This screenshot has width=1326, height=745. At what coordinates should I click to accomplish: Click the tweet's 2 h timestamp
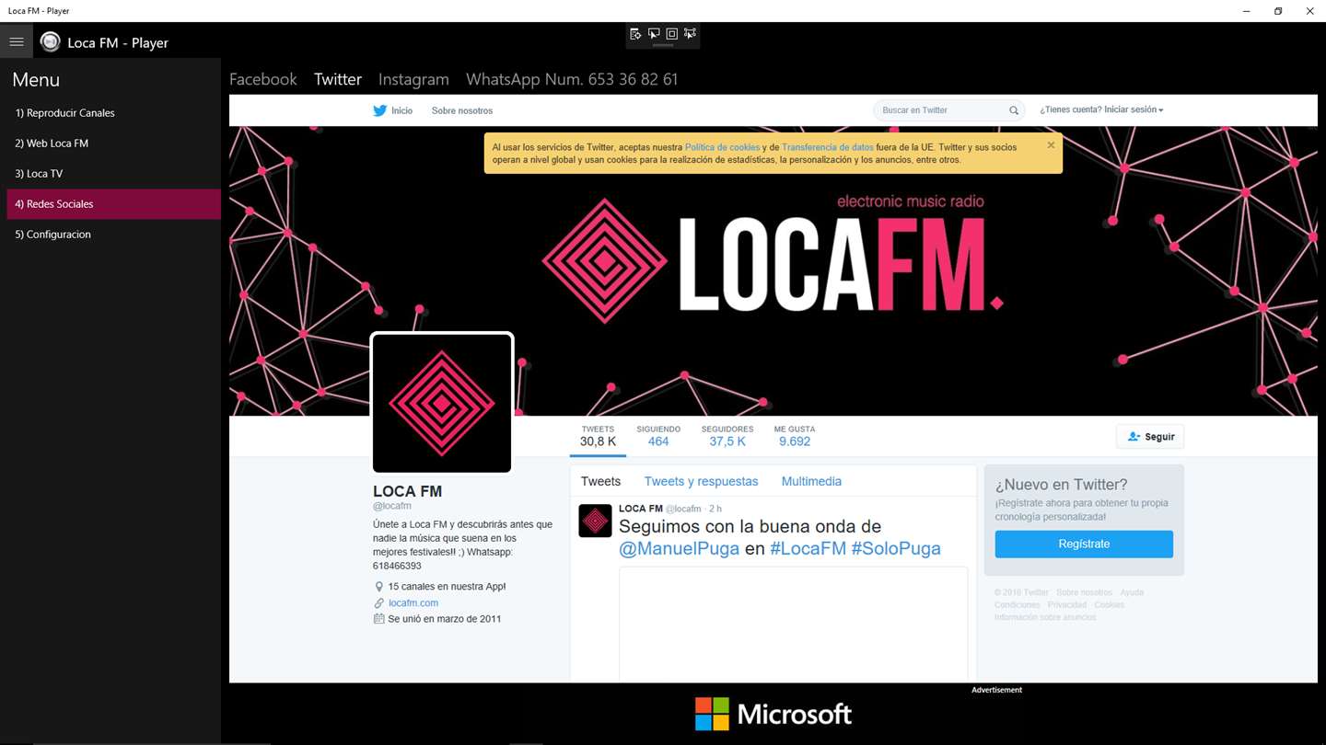coord(715,509)
